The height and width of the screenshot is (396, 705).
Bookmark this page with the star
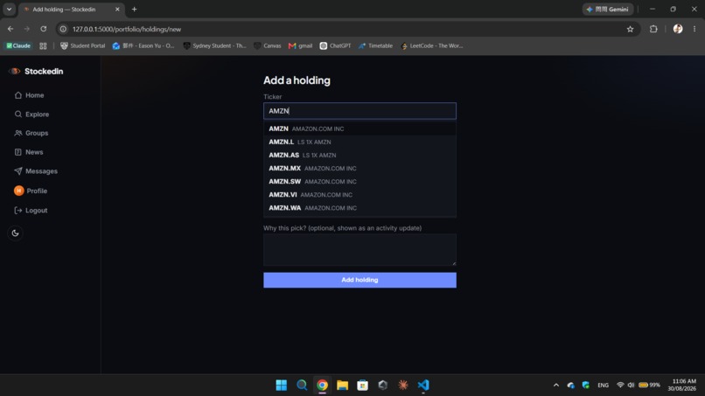[630, 29]
